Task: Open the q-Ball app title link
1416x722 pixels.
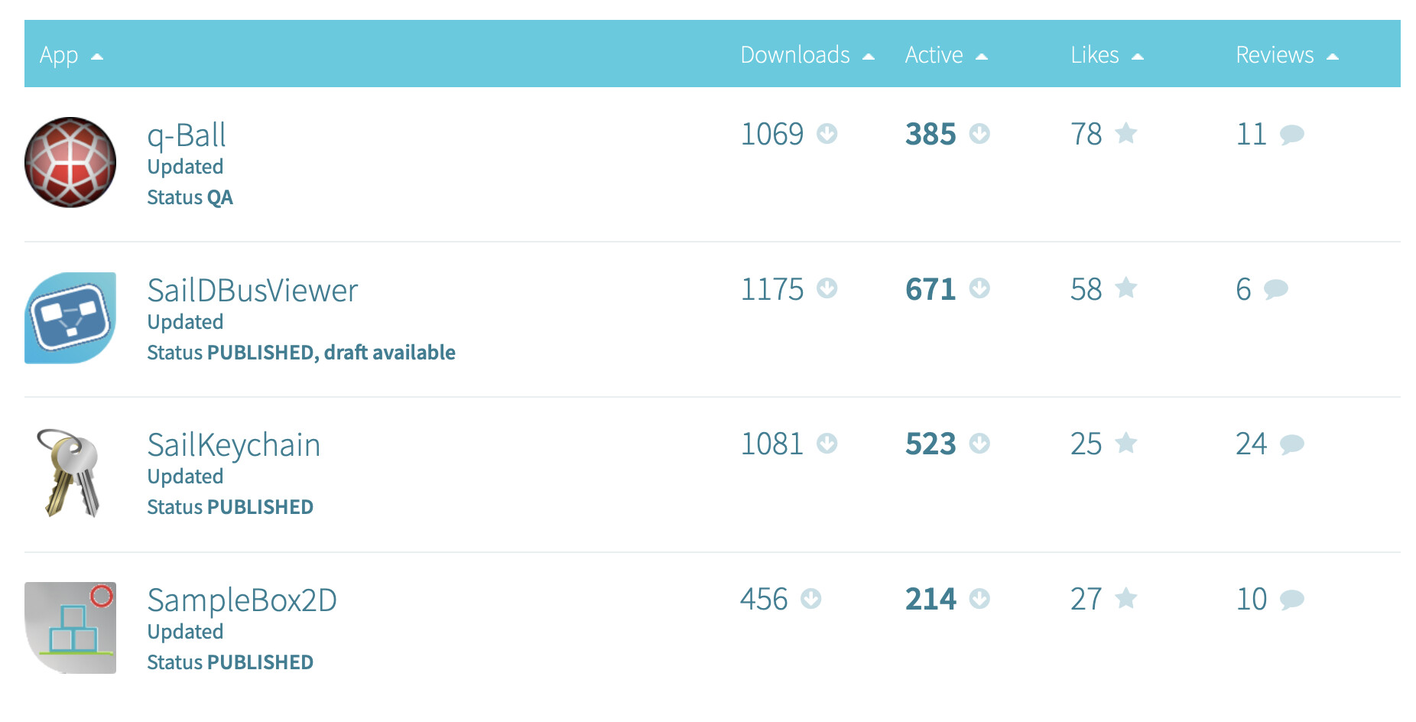Action: (187, 135)
